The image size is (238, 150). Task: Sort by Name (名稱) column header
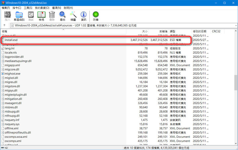coord(63,31)
